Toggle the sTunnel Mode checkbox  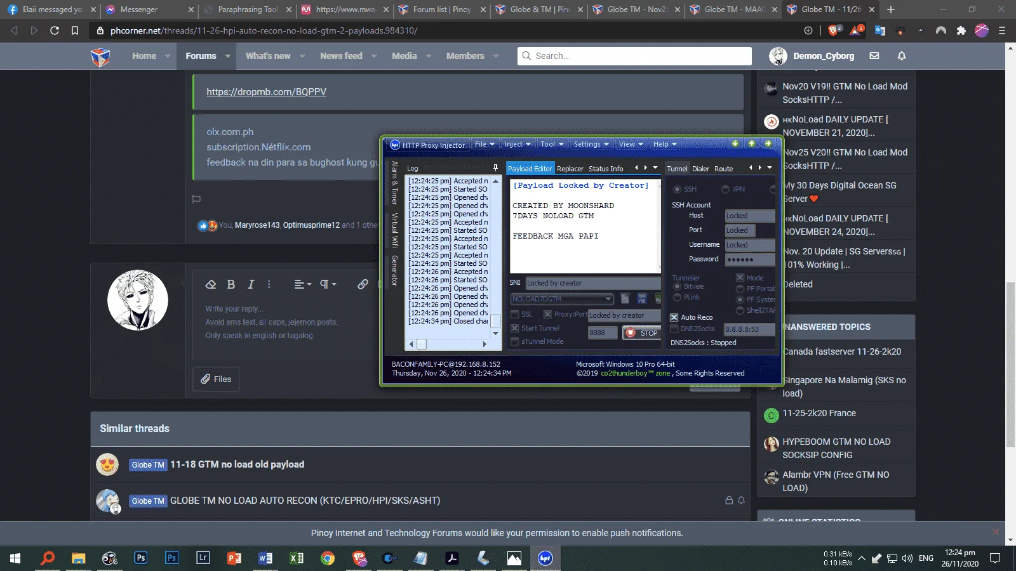click(x=515, y=341)
